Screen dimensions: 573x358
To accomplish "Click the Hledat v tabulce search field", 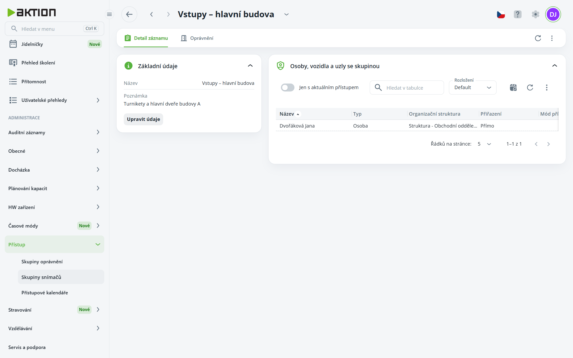I will pos(407,88).
